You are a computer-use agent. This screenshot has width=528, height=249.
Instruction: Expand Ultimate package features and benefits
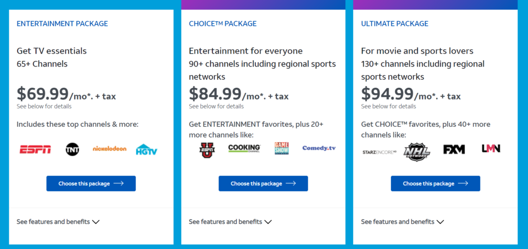[x=402, y=222]
